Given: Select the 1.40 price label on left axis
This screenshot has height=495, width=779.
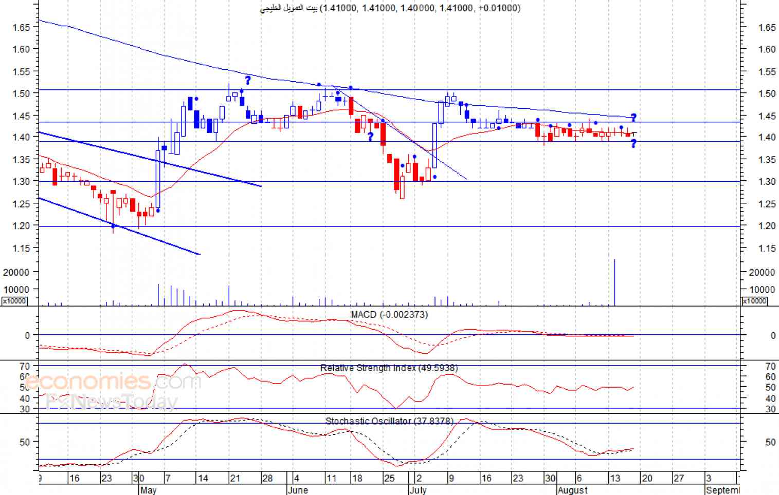Looking at the screenshot, I should pyautogui.click(x=21, y=137).
